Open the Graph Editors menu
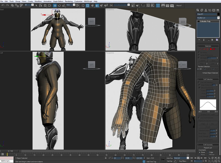The width and height of the screenshot is (221, 163). 58,1
